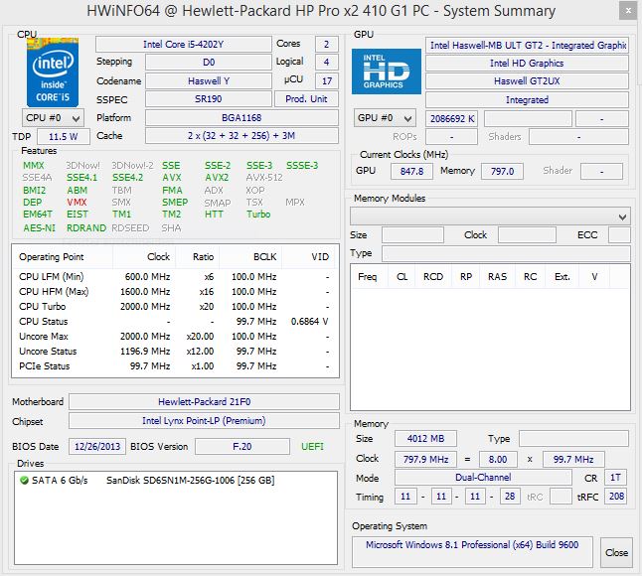
Task: Click the memory Size 4012 MB field
Action: [425, 439]
